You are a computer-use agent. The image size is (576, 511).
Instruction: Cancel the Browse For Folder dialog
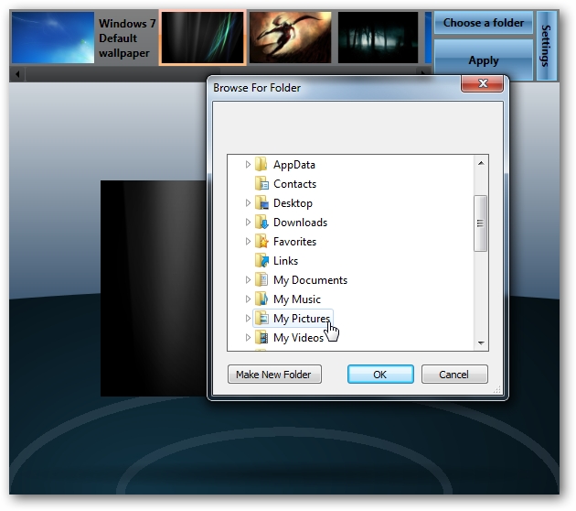coord(454,375)
